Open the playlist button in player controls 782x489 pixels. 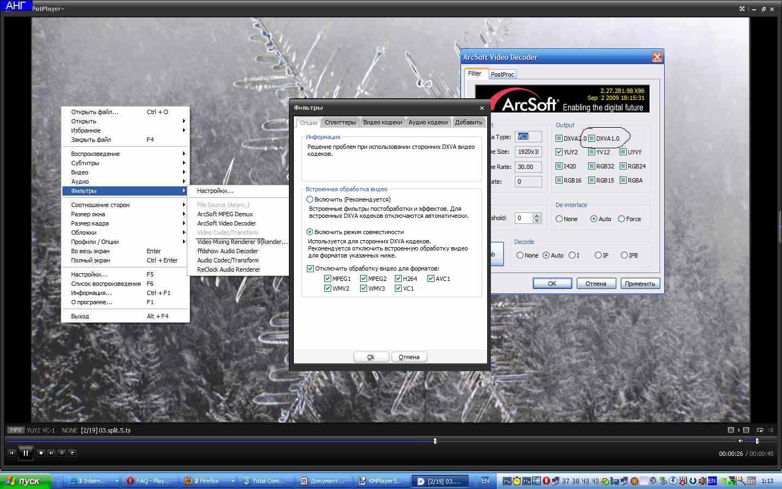(x=62, y=453)
